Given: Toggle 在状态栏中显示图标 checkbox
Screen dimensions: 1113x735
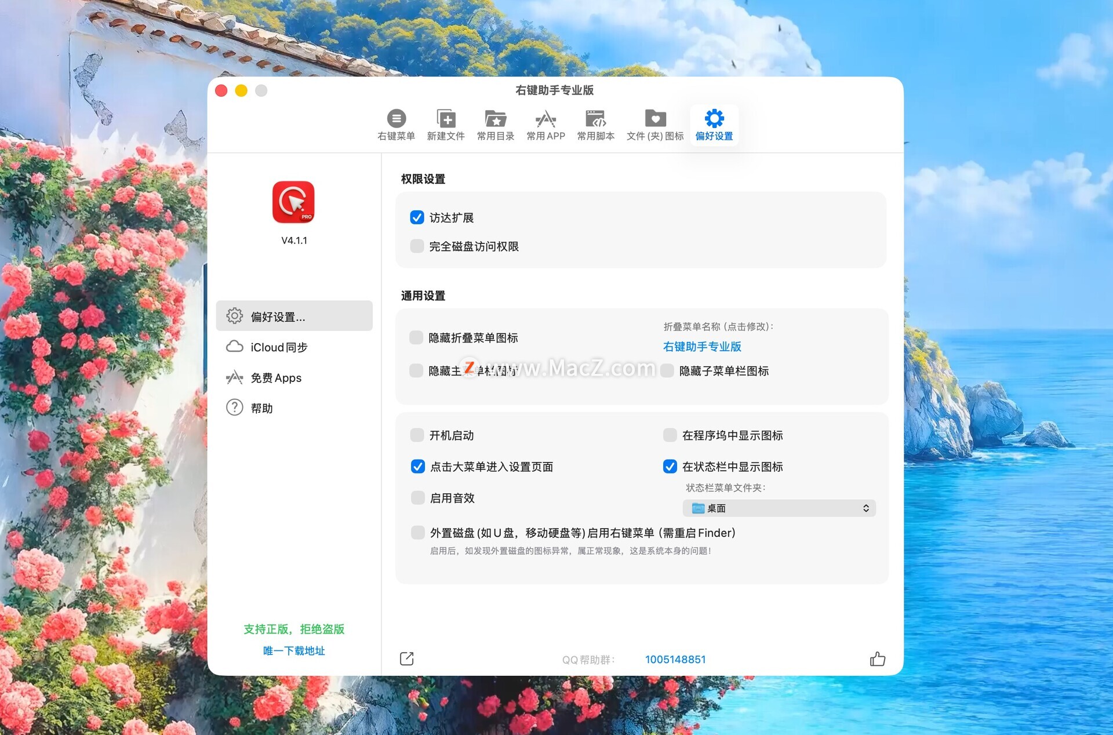Looking at the screenshot, I should coord(670,467).
